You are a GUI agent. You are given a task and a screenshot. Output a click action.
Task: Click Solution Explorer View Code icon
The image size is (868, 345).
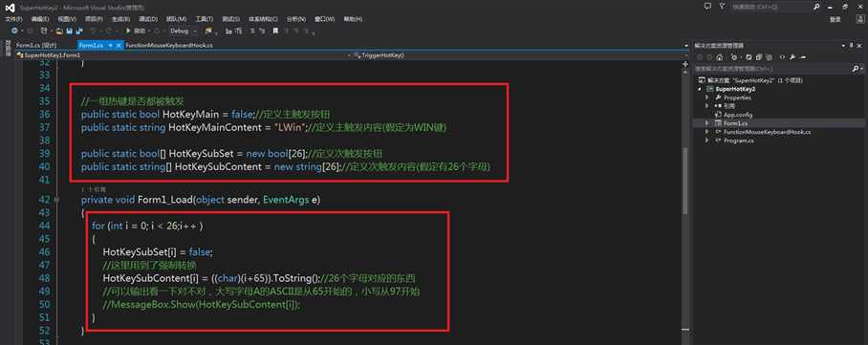[782, 57]
